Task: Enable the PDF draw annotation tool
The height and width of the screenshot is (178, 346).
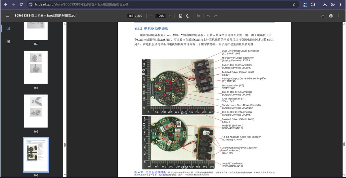Action: [x=198, y=16]
